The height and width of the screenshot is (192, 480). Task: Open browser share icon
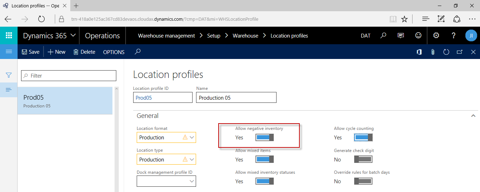pos(456,19)
